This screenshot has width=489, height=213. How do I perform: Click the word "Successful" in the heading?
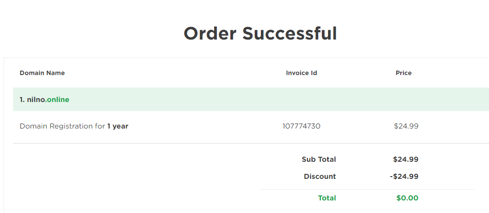pyautogui.click(x=289, y=34)
